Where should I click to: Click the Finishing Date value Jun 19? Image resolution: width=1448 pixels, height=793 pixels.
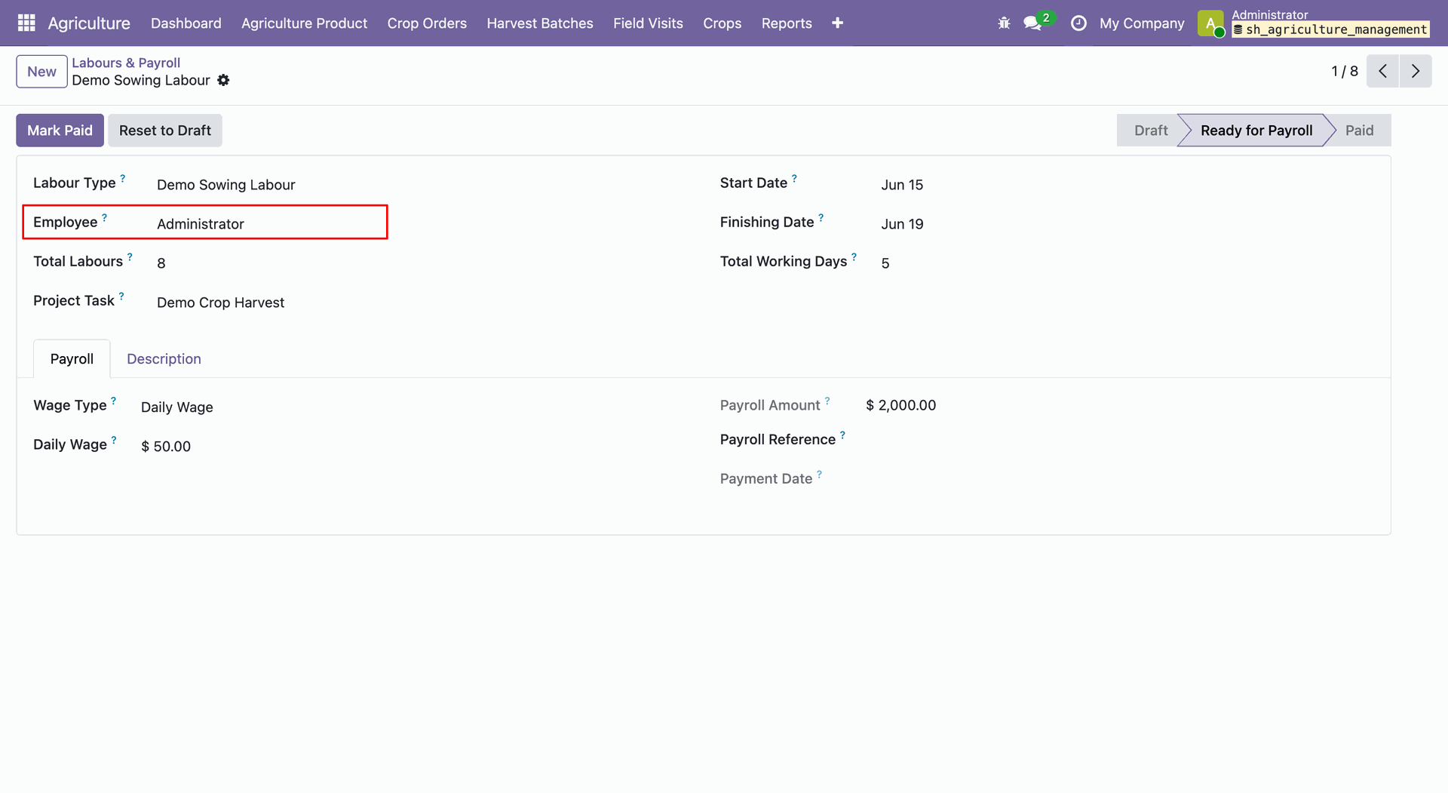click(902, 224)
